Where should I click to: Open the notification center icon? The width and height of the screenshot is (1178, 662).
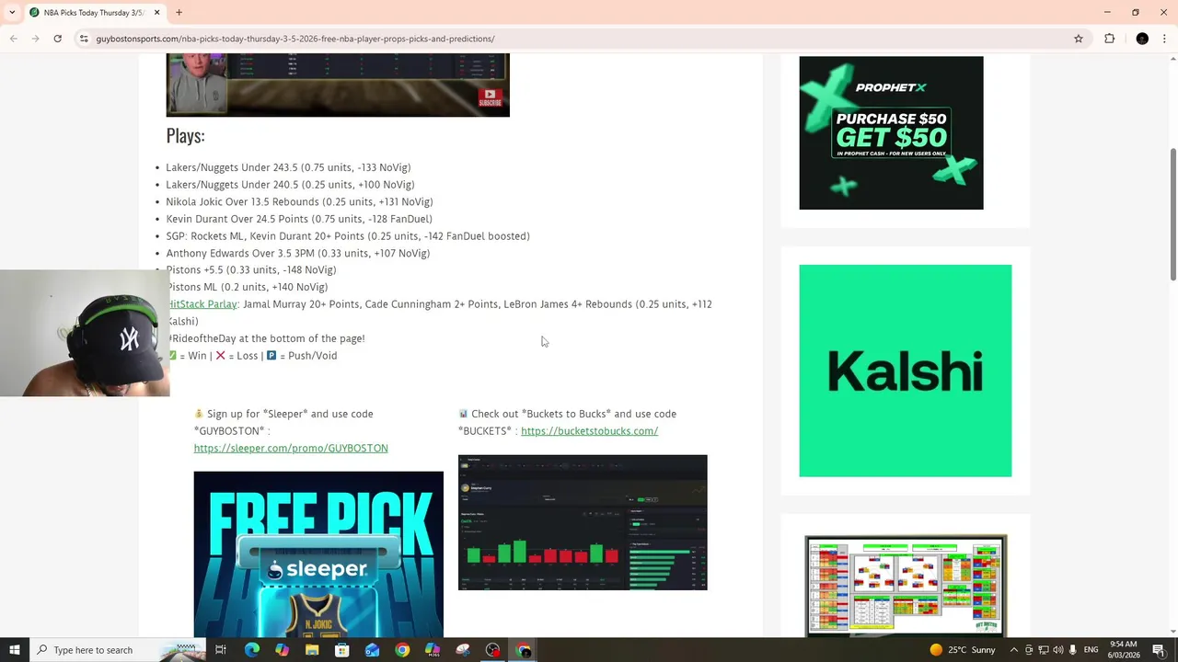pyautogui.click(x=1160, y=650)
